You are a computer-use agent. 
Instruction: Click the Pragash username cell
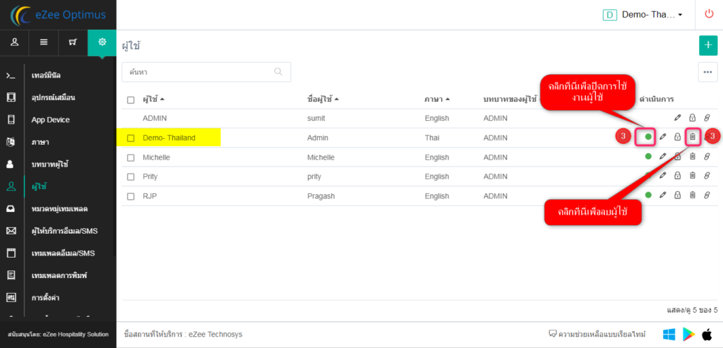[x=321, y=196]
